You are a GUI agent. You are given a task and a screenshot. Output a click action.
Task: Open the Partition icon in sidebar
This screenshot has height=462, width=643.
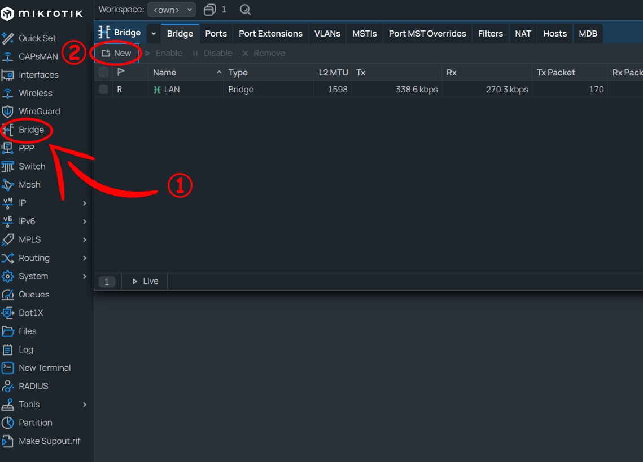[x=7, y=423]
